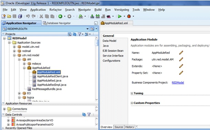This screenshot has height=130, width=210.
Task: Click the Projects filter funnel icon
Action: click(79, 34)
